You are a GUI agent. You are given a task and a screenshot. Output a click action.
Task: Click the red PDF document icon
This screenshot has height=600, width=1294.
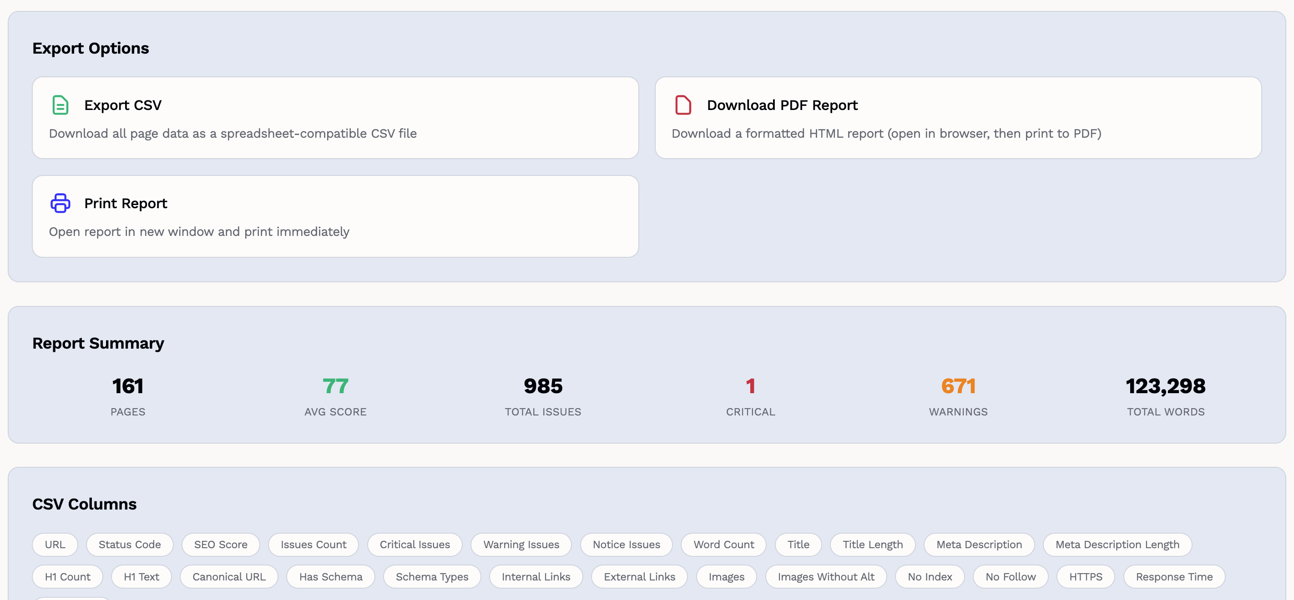click(682, 105)
